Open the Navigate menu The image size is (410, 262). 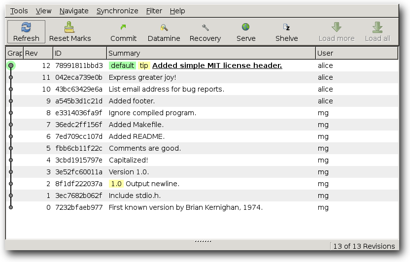[74, 11]
